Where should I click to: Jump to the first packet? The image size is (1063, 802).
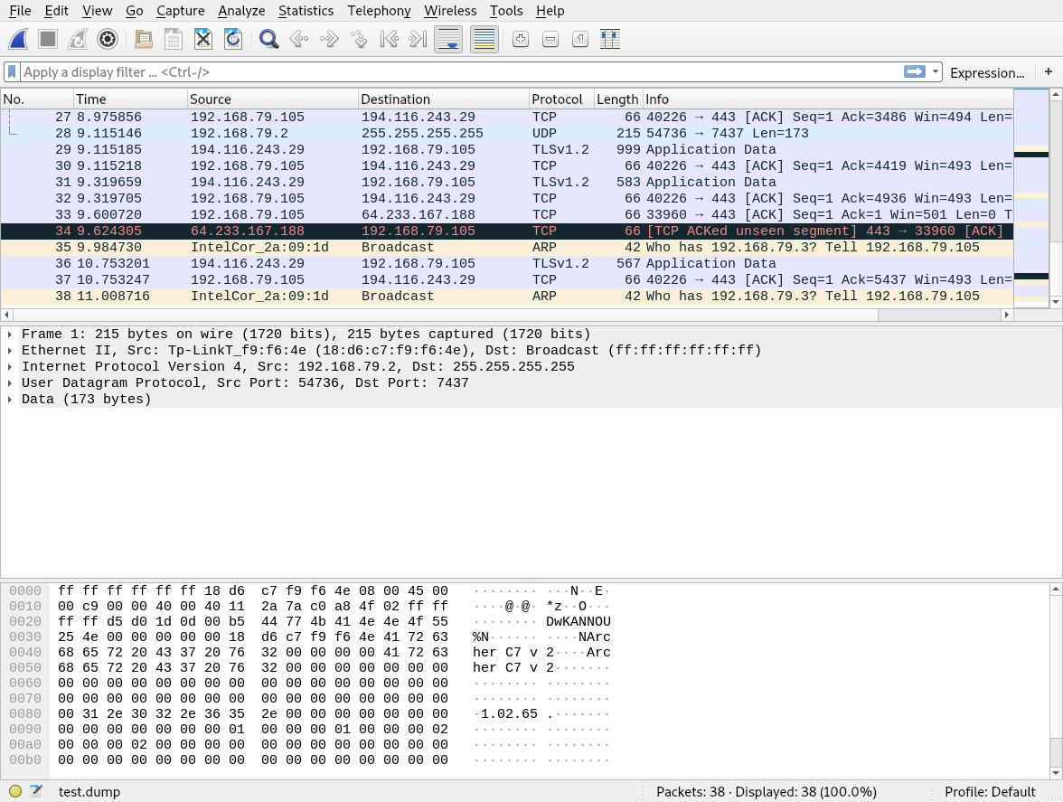[389, 39]
